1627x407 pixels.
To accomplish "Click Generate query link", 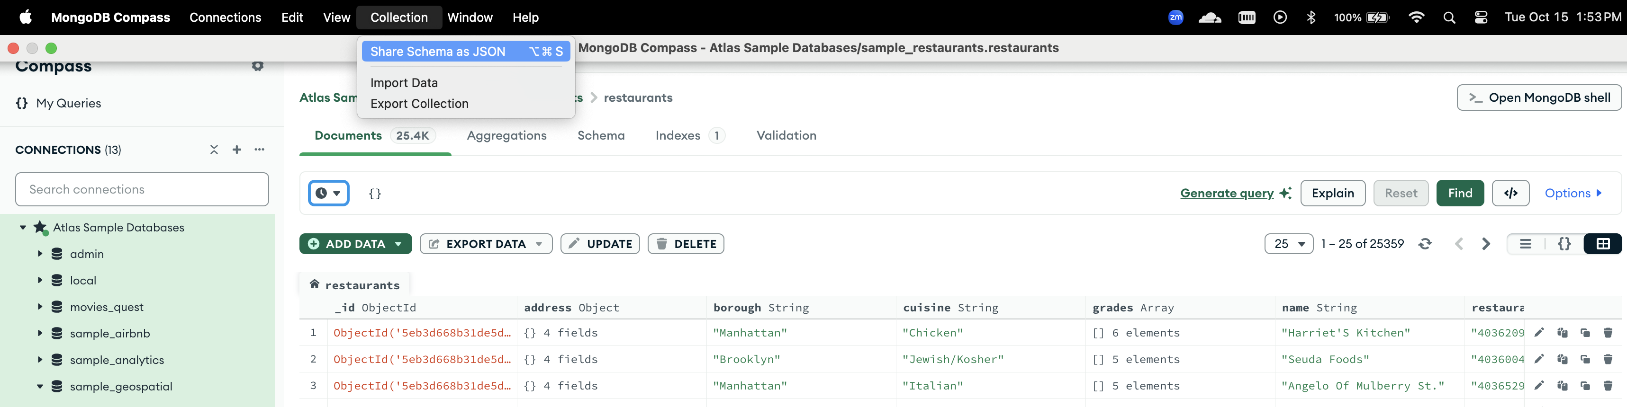I will point(1227,193).
